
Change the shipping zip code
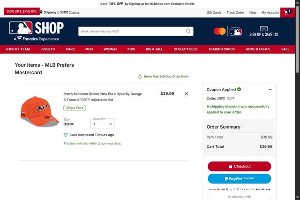[x=74, y=12]
